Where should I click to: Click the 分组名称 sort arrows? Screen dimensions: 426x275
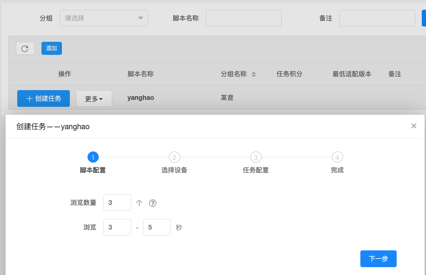pos(254,74)
